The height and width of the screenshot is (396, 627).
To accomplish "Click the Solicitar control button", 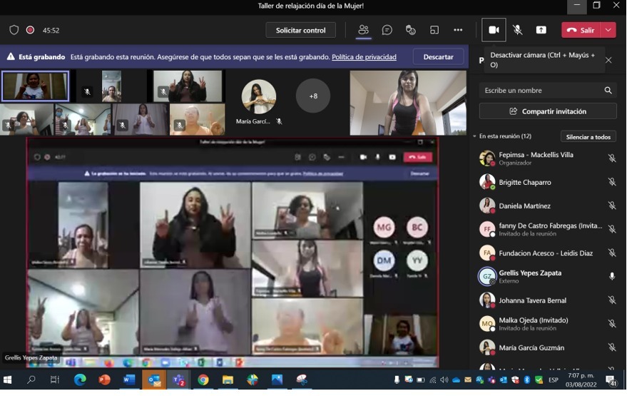I will [x=300, y=30].
